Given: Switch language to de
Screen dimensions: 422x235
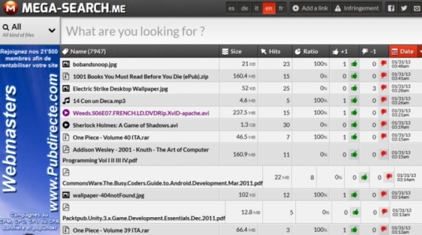Looking at the screenshot, I should tap(245, 8).
